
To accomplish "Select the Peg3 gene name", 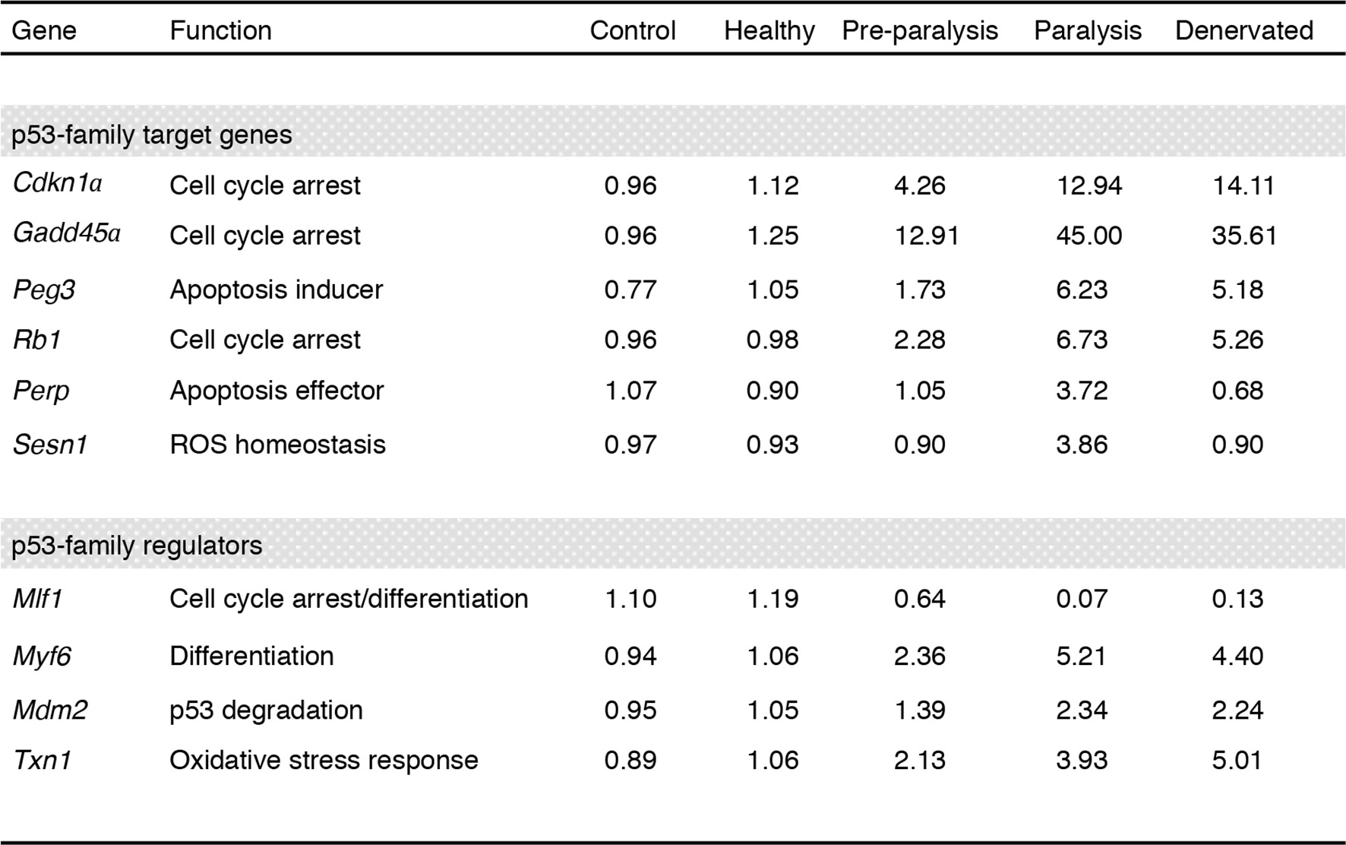I will [44, 290].
